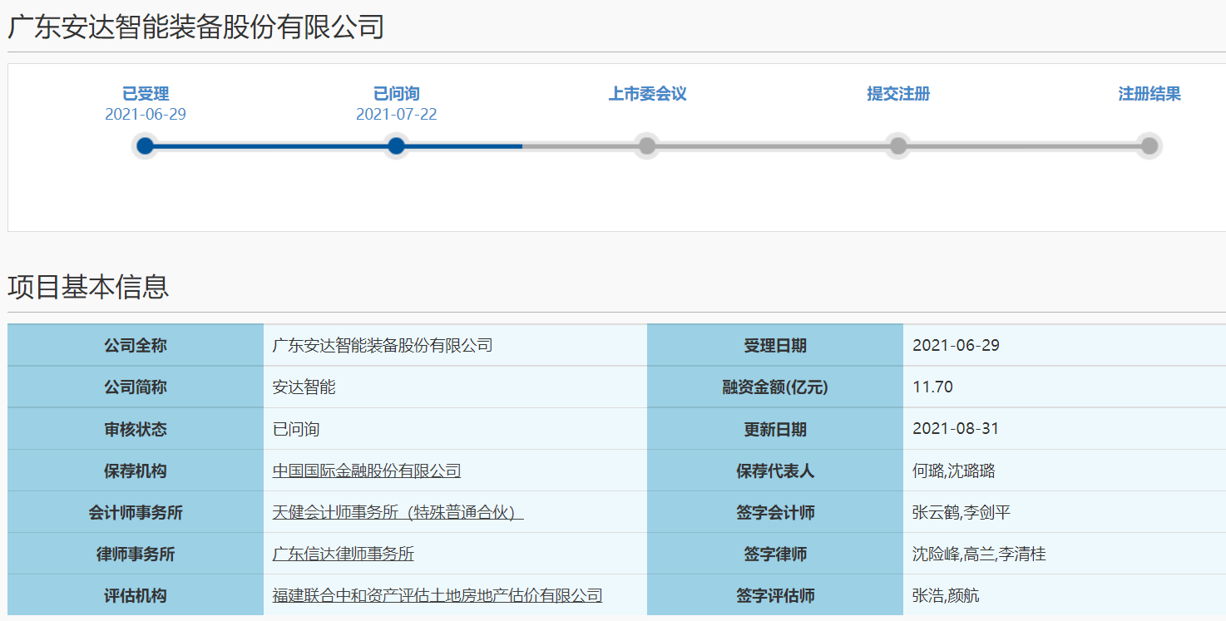This screenshot has width=1226, height=621.
Task: Click the 更新日期 value 2021-08-31
Action: pos(956,429)
